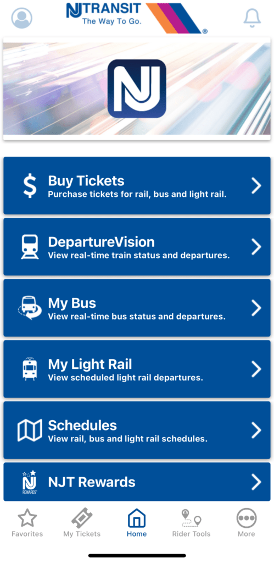Expand Buy Tickets using its chevron
The width and height of the screenshot is (274, 563).
coord(256,186)
